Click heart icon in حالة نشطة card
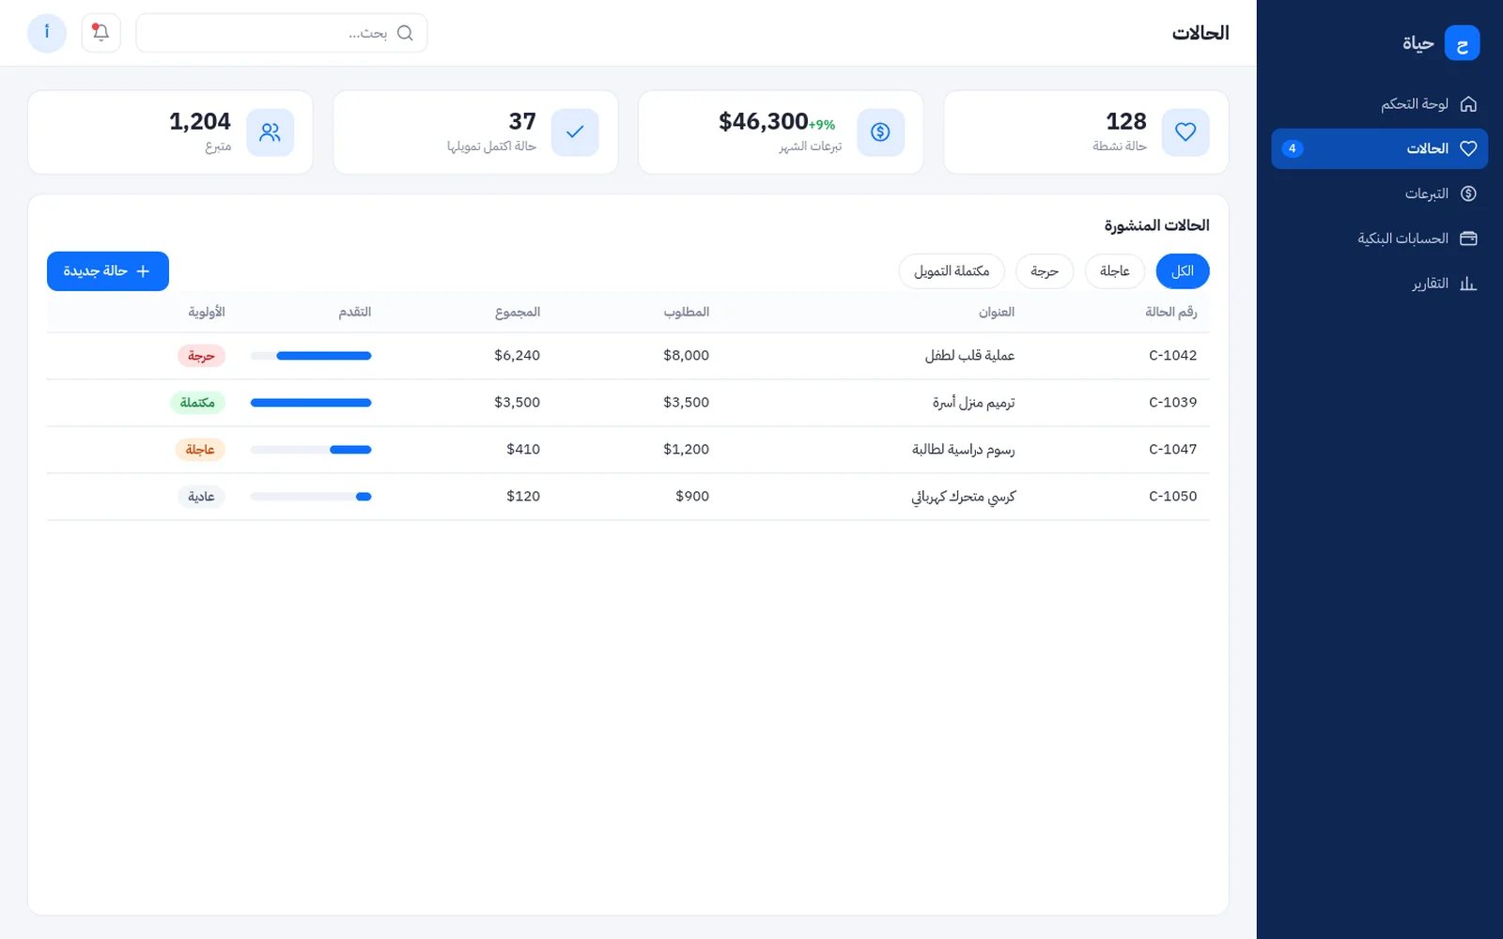The width and height of the screenshot is (1503, 939). (x=1185, y=132)
